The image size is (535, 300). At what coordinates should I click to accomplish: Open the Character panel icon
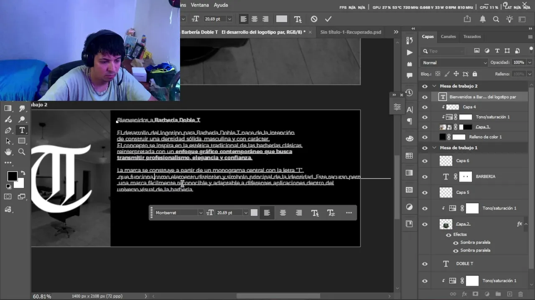pyautogui.click(x=410, y=110)
